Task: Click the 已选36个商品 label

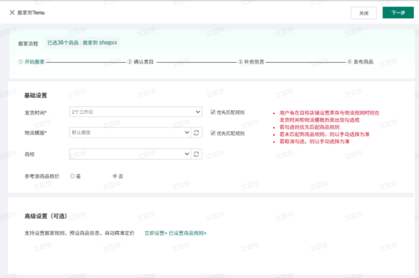Action: 63,43
